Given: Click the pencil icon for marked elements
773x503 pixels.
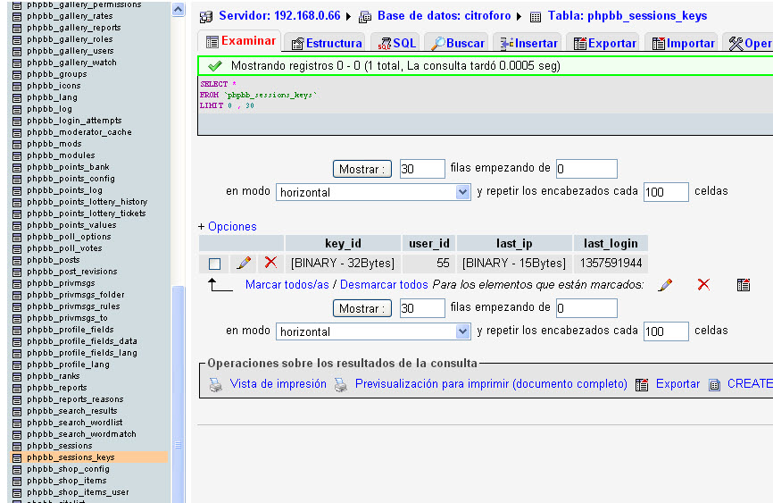Looking at the screenshot, I should (x=665, y=285).
